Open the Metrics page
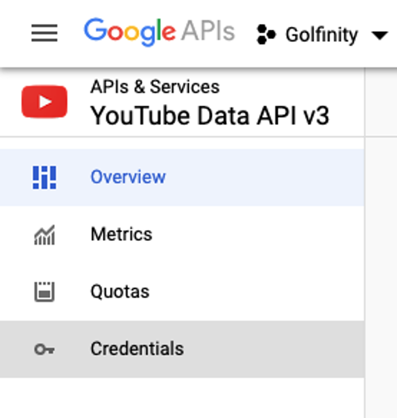Screen dimensions: 397x418 click(182, 234)
